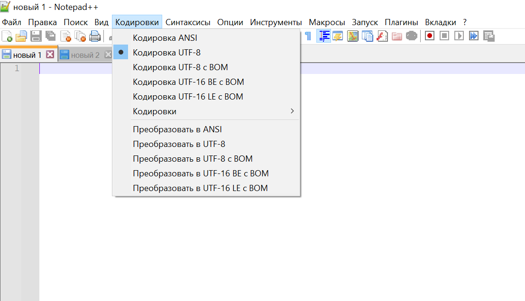This screenshot has width=525, height=301.
Task: Open the Document Map toolbar icon
Action: (x=352, y=36)
